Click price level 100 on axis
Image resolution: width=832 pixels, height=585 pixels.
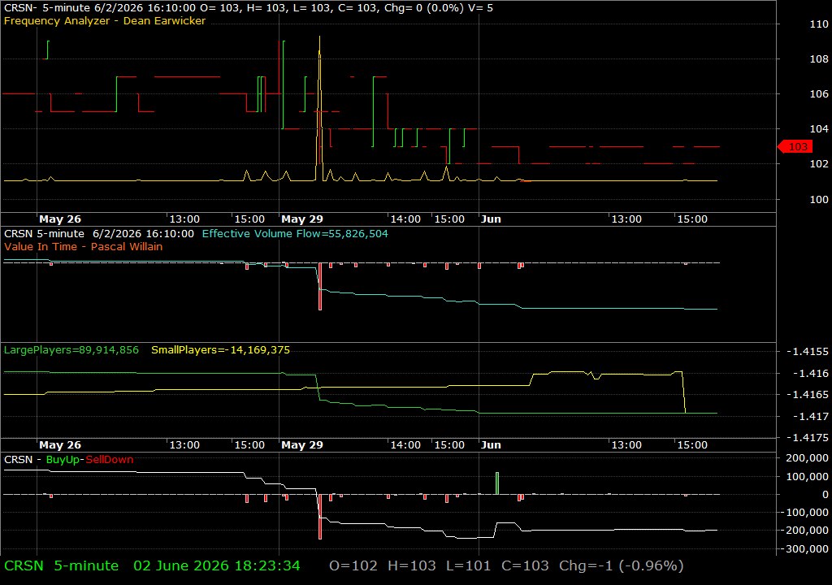(x=819, y=199)
